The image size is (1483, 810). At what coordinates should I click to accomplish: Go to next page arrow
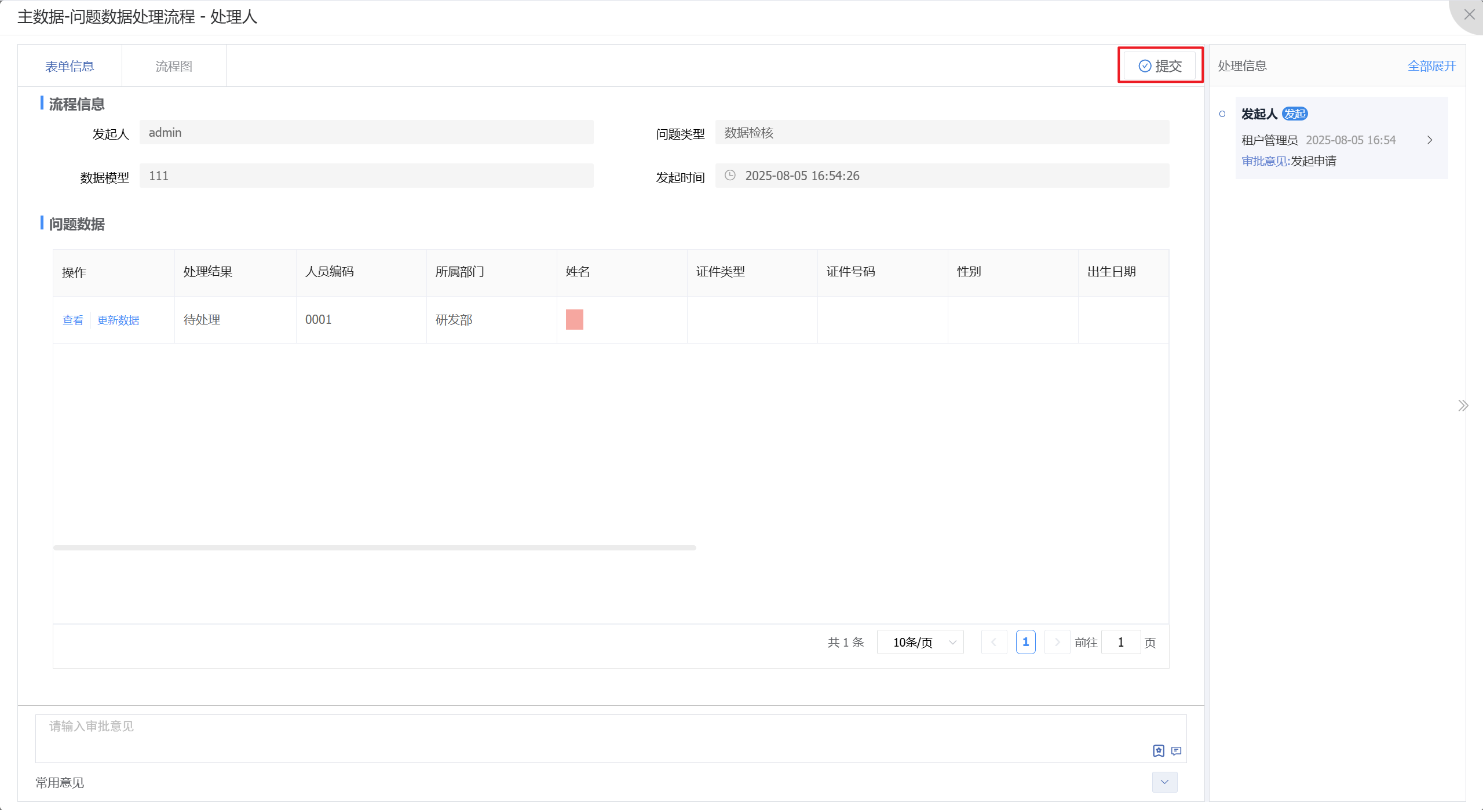pyautogui.click(x=1057, y=642)
